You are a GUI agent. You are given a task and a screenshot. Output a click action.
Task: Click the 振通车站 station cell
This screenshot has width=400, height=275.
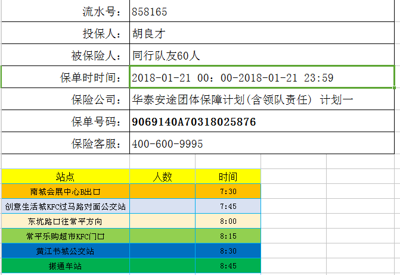click(x=66, y=266)
